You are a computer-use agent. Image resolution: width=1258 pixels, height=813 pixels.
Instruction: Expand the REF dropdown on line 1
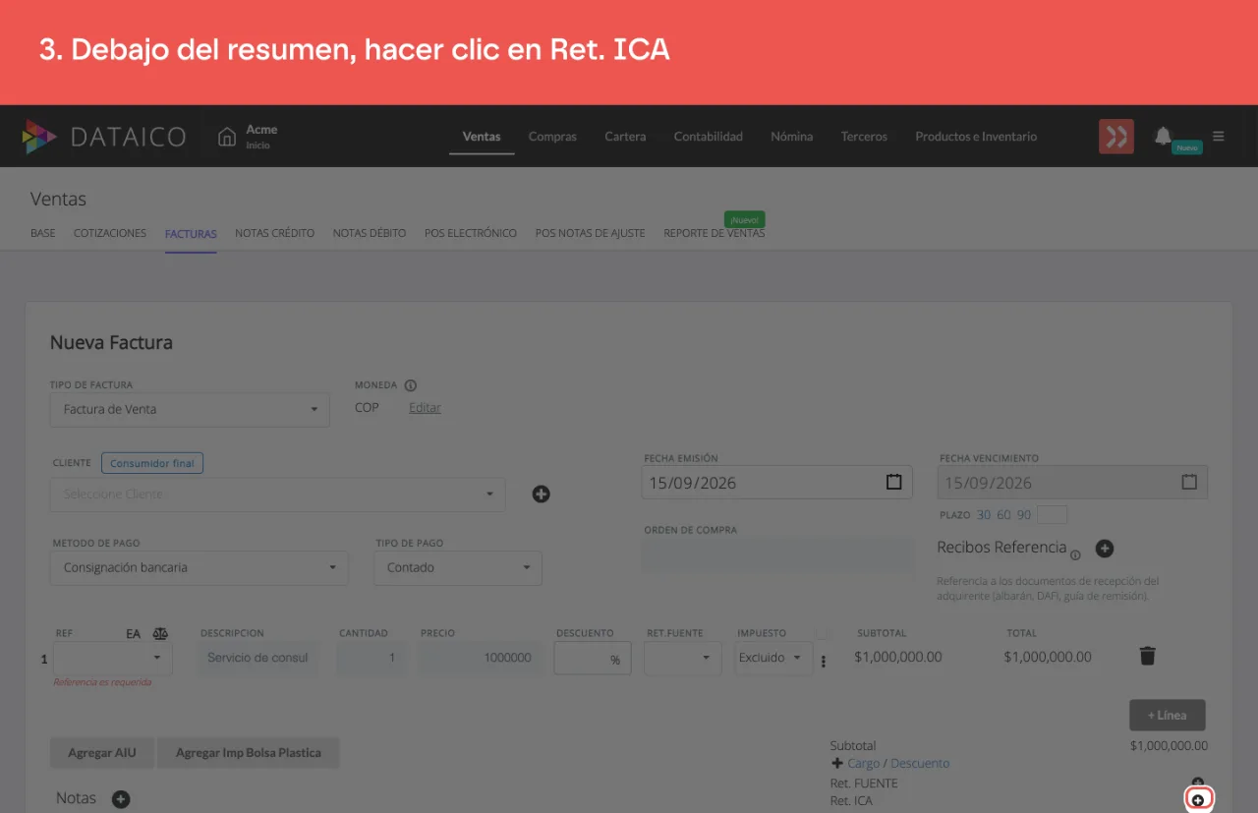(x=113, y=658)
